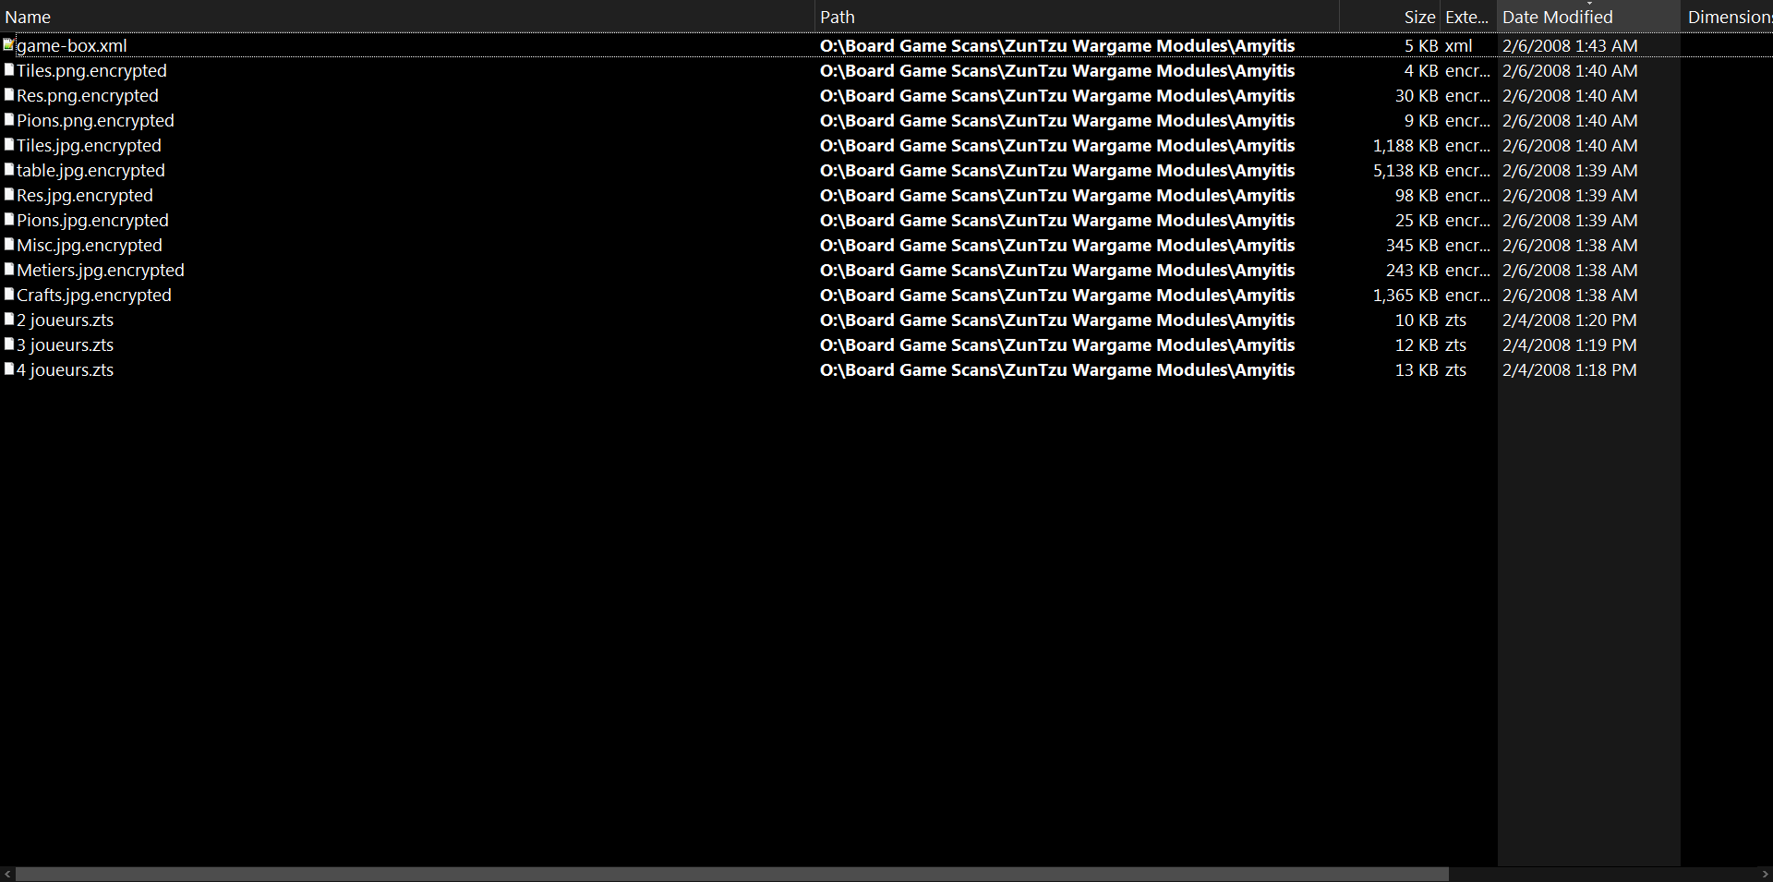Click the Crafts.jpg.encrypted file icon
Image resolution: width=1773 pixels, height=882 pixels.
click(8, 294)
